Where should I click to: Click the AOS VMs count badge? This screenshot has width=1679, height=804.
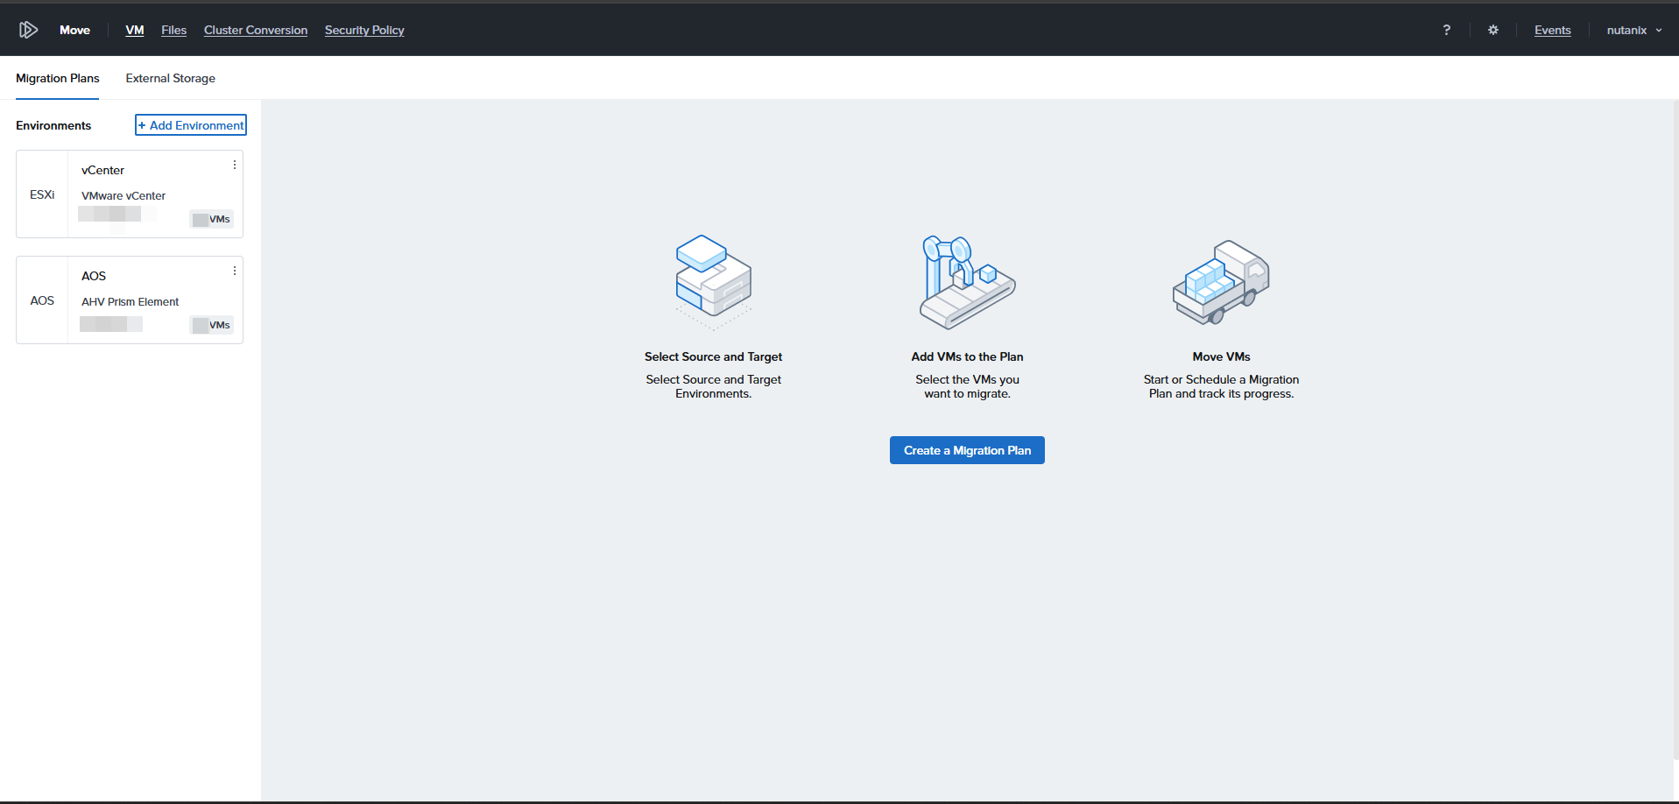(x=211, y=325)
